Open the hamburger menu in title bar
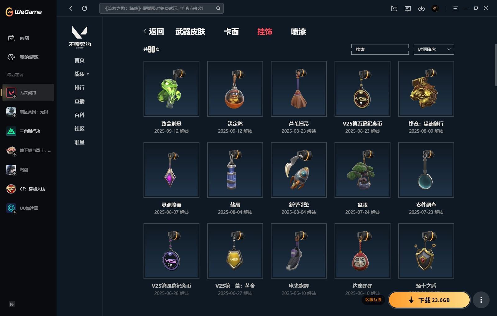 (x=455, y=8)
